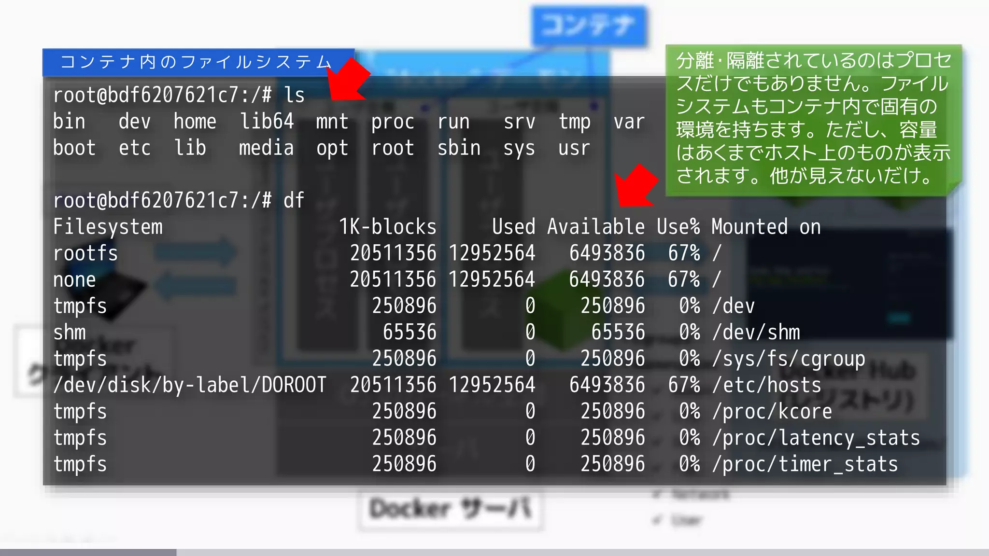Select the sbin directory entry
This screenshot has width=989, height=556.
459,148
